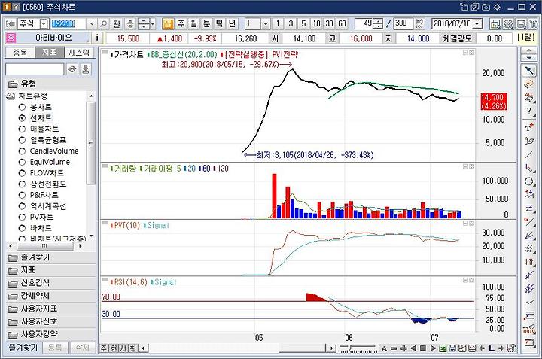The height and width of the screenshot is (359, 542).
Task: Switch to the 시스템 tab
Action: [x=79, y=53]
